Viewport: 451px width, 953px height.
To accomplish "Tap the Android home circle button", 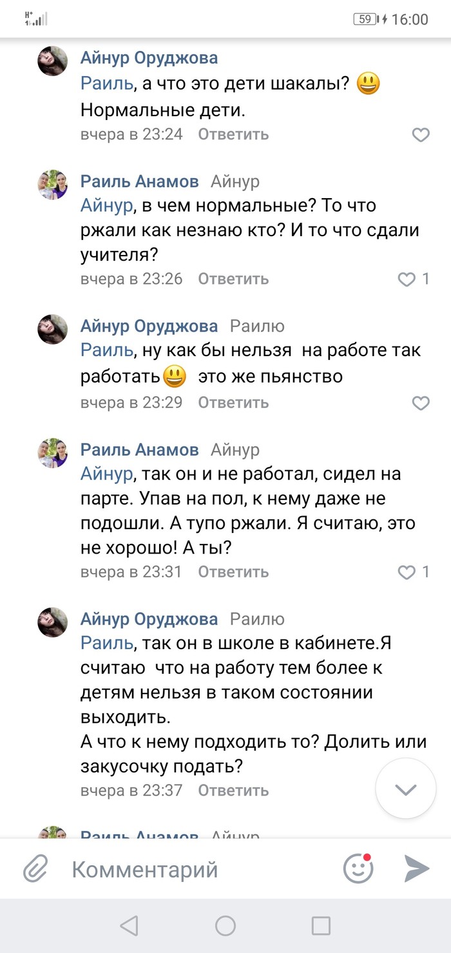I will tap(225, 926).
